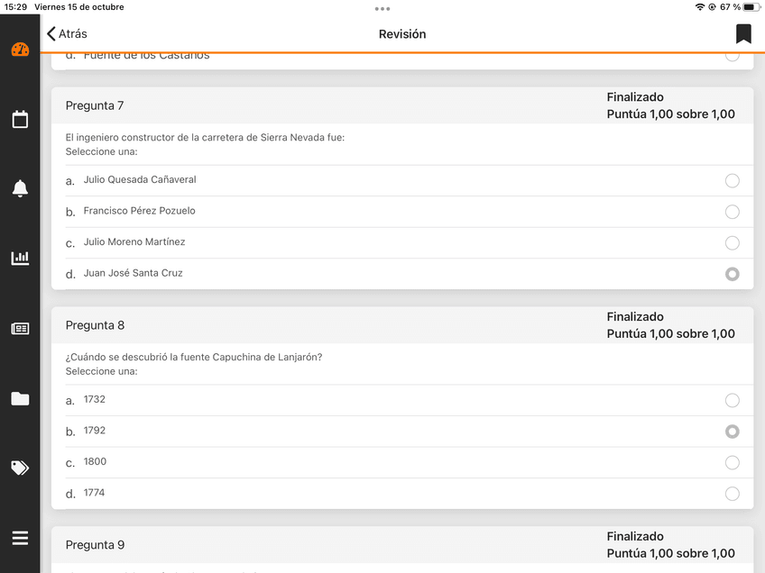Open the dashboard gauge icon in sidebar
765x573 pixels.
point(20,50)
